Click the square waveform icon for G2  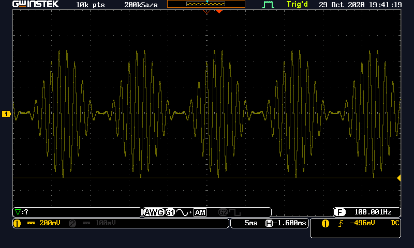click(x=235, y=212)
